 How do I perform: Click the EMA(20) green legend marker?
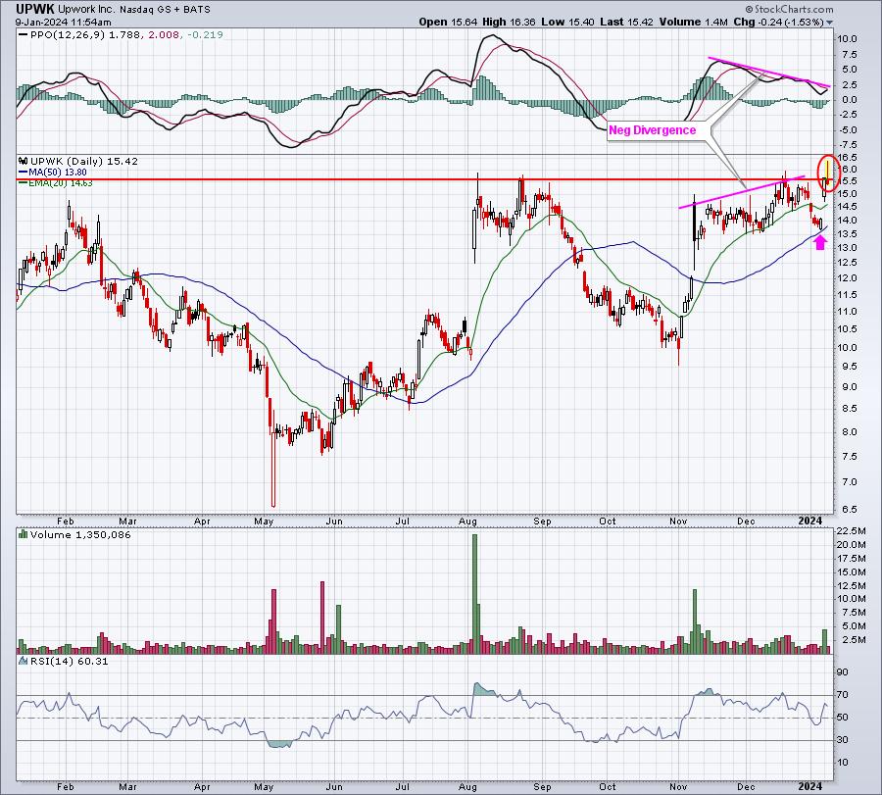click(x=22, y=183)
